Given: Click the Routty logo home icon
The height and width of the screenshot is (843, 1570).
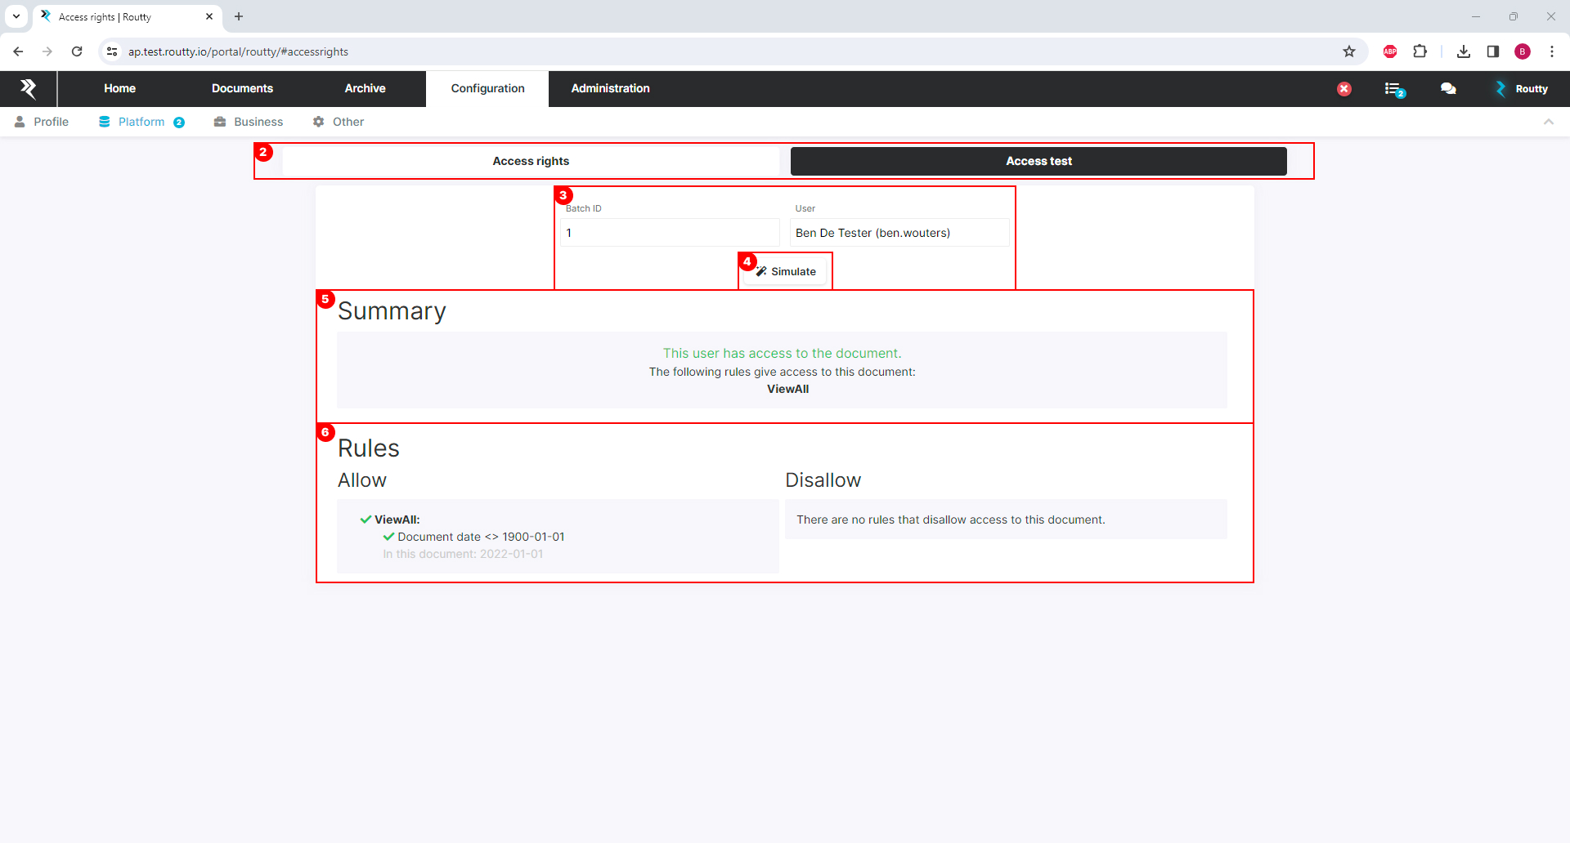Looking at the screenshot, I should (28, 88).
